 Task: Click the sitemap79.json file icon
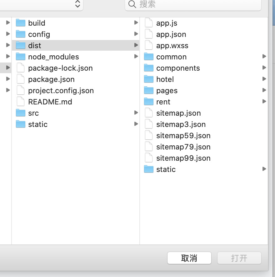click(x=148, y=147)
